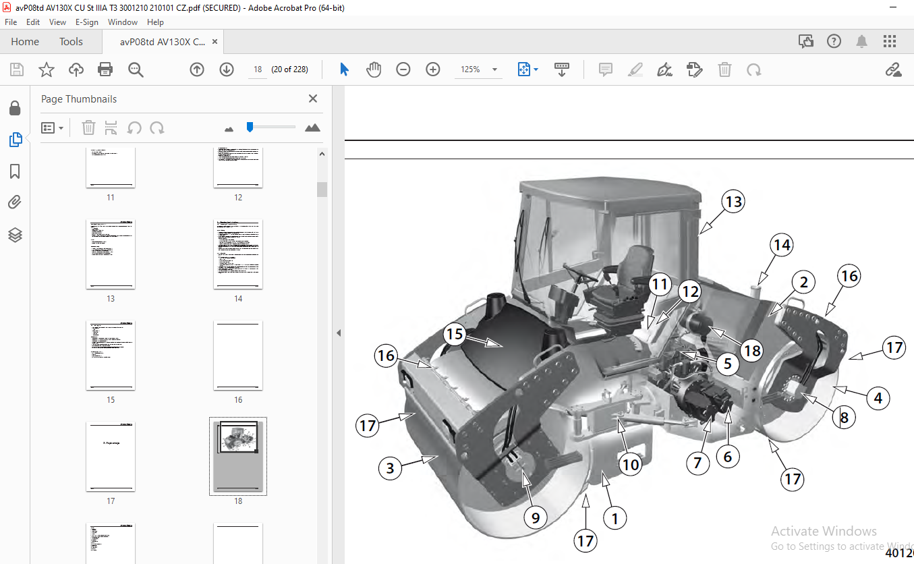Image resolution: width=914 pixels, height=564 pixels.
Task: Rotate clockwise in thumbnails panel
Action: (157, 128)
